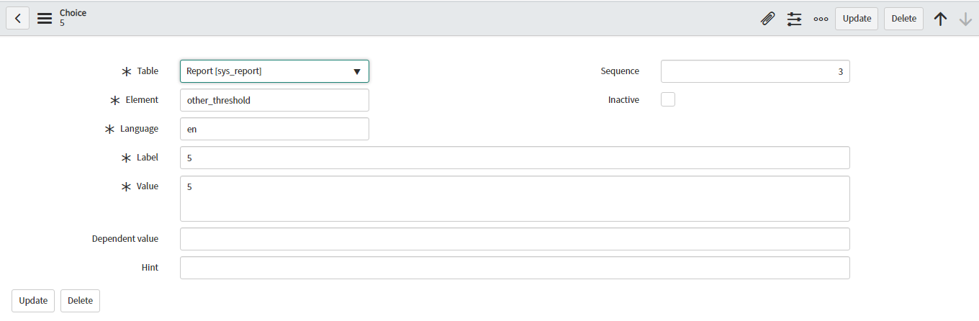This screenshot has height=321, width=979.
Task: Go to next record with down arrow
Action: pyautogui.click(x=965, y=19)
